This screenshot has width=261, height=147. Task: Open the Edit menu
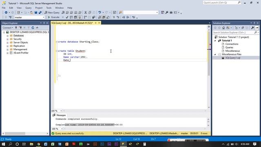pos(11,8)
